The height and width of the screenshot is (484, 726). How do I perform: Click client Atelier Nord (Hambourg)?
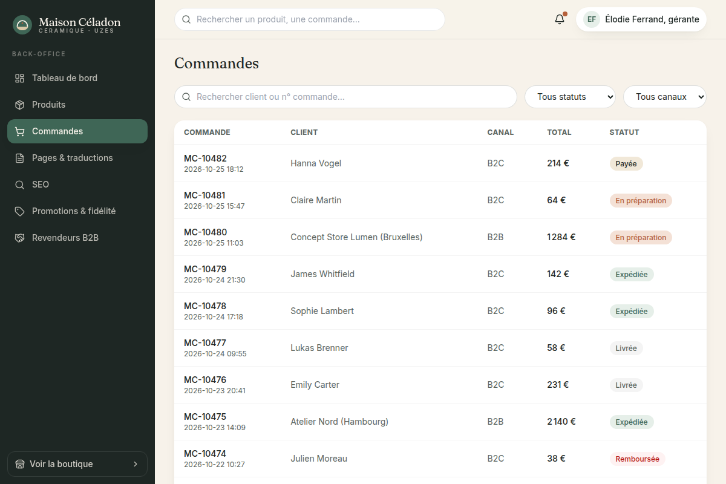[339, 422]
